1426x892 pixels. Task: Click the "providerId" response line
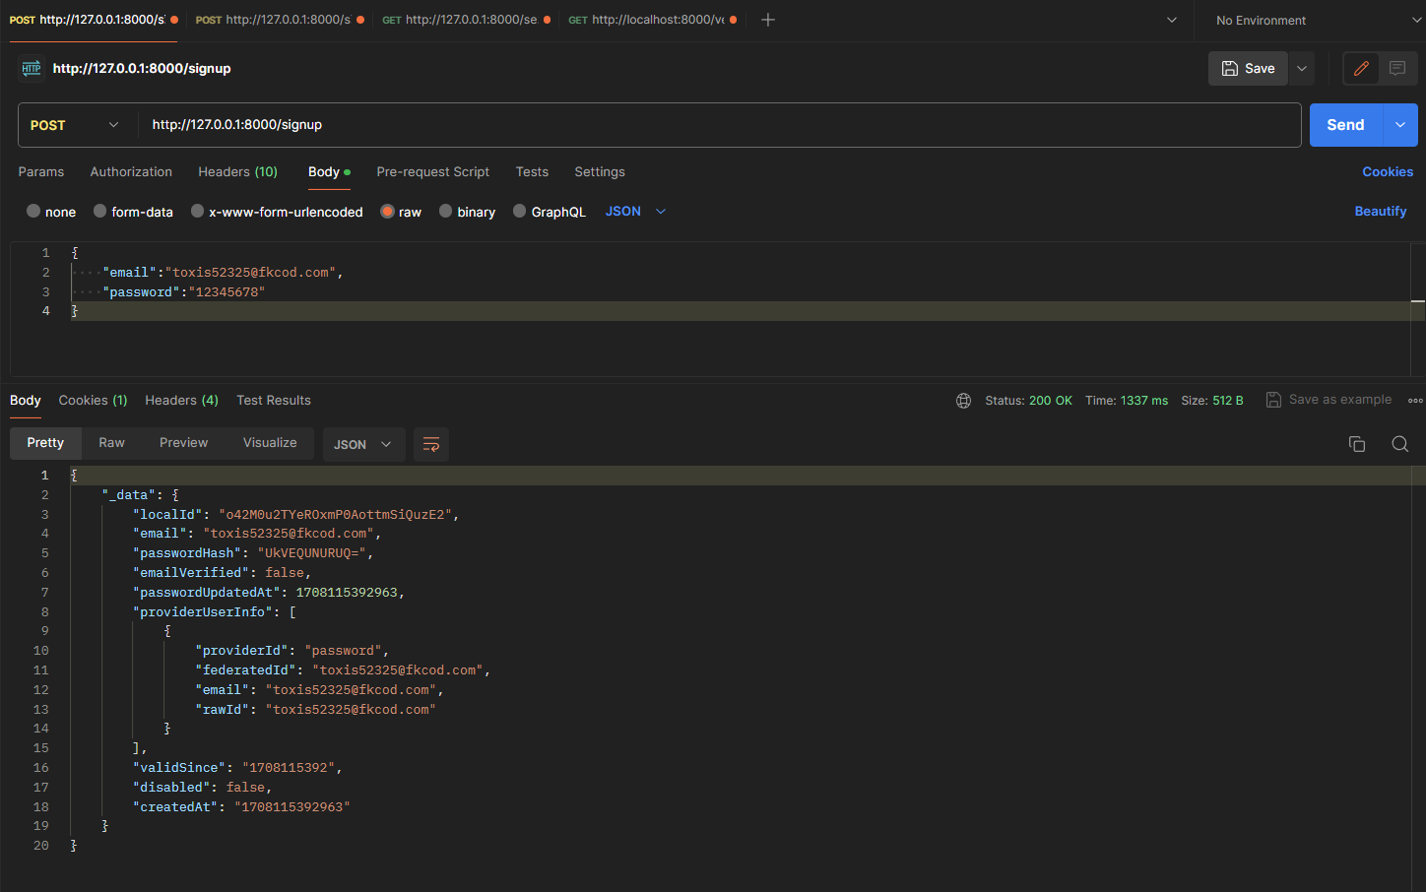[292, 651]
